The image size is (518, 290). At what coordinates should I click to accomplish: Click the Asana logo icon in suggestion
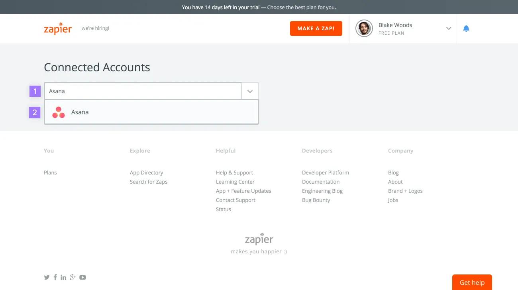tap(58, 112)
